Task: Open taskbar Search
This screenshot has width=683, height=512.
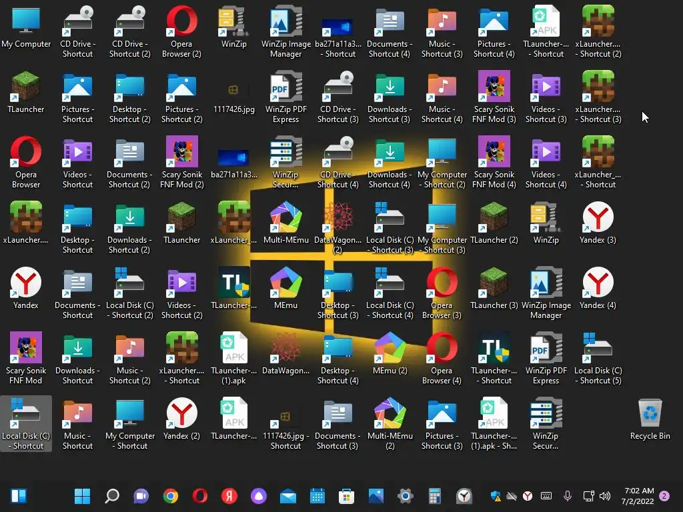Action: [x=112, y=495]
